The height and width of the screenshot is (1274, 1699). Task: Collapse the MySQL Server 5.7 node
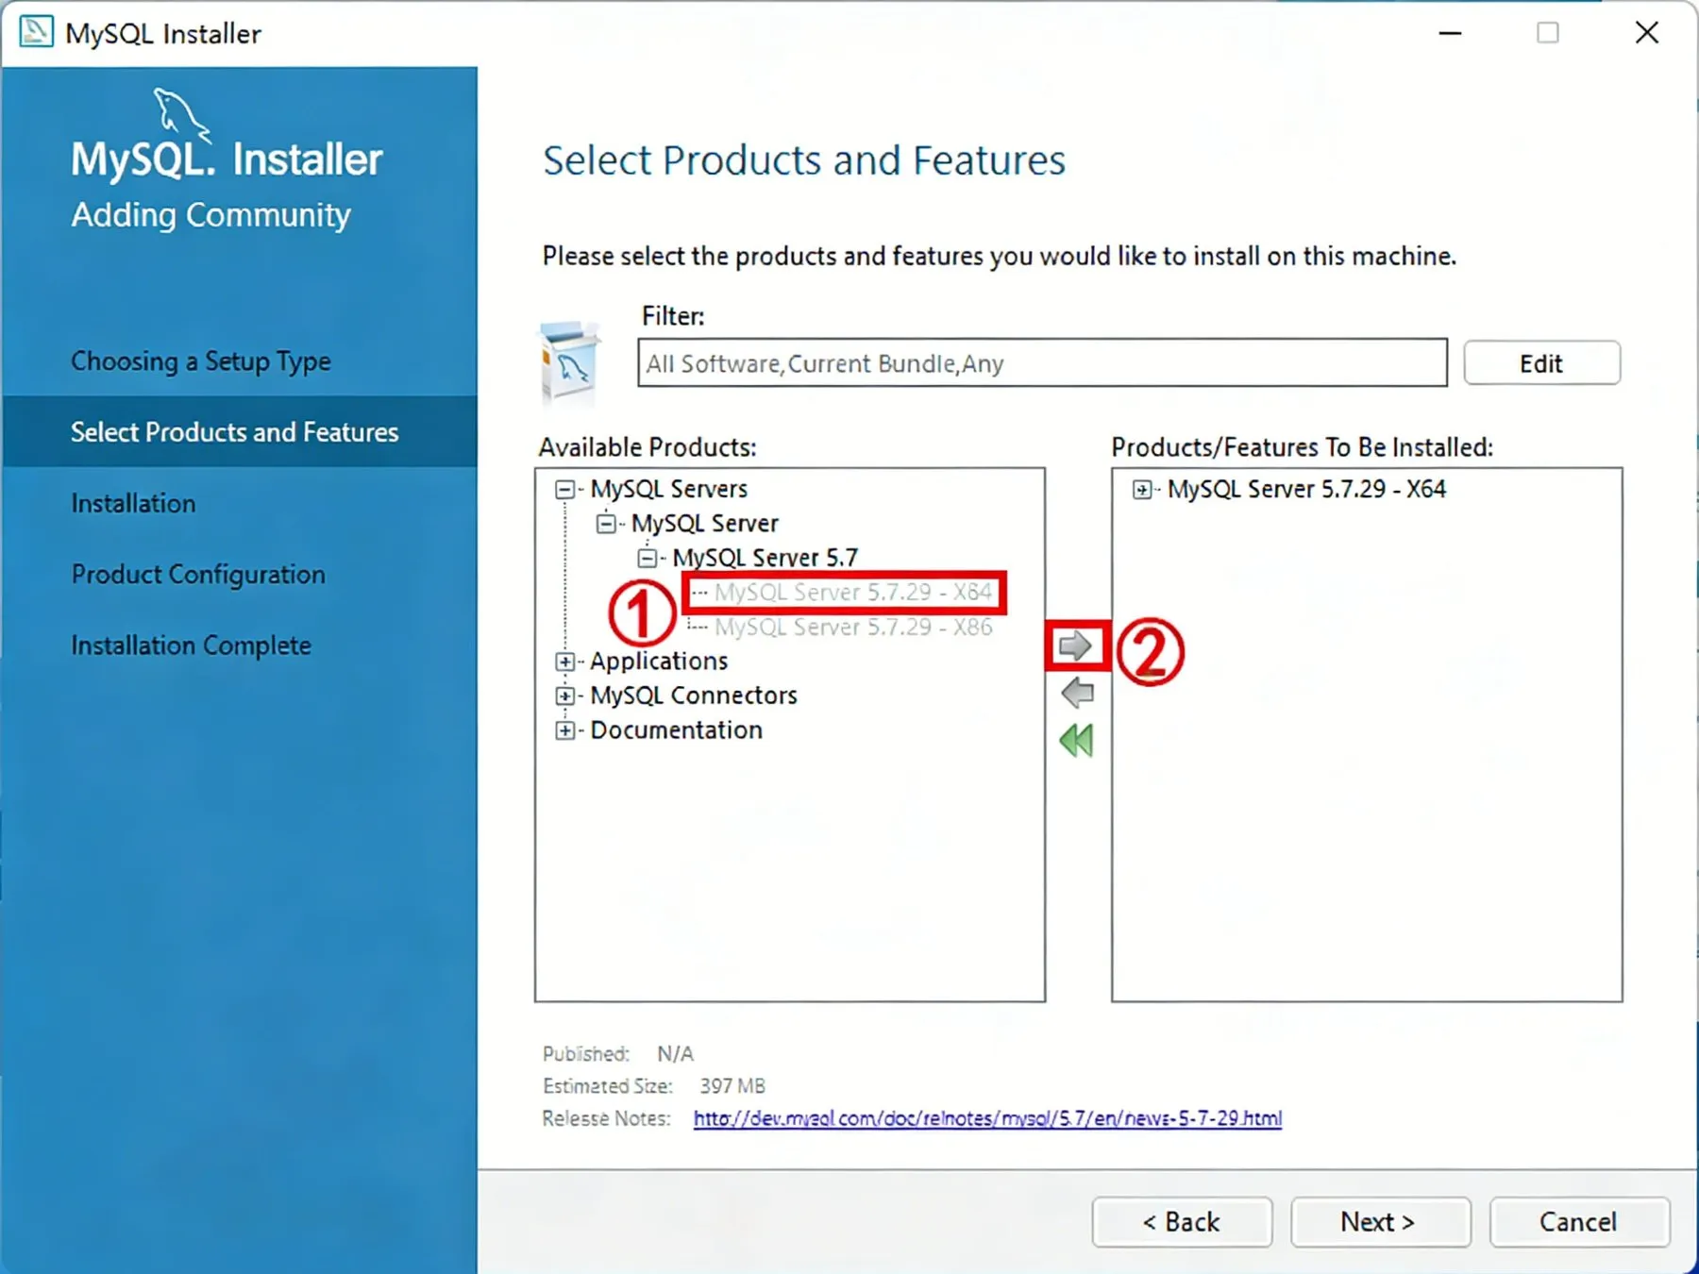(x=647, y=558)
